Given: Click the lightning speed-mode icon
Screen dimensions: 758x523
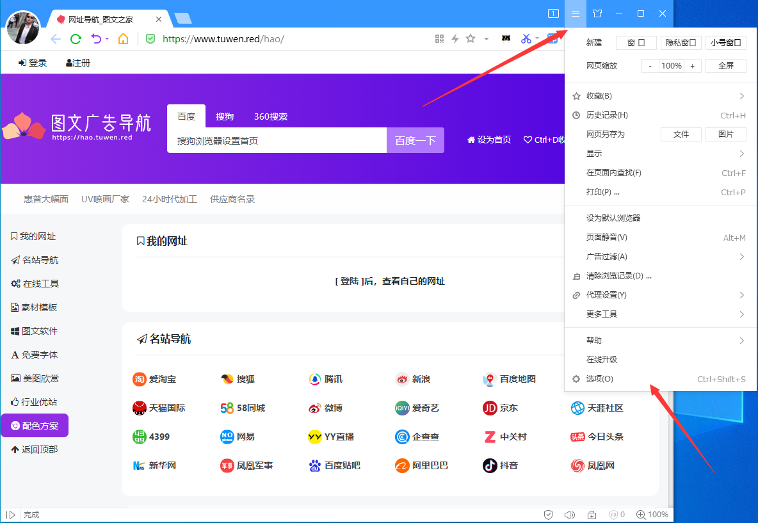Looking at the screenshot, I should pos(455,38).
